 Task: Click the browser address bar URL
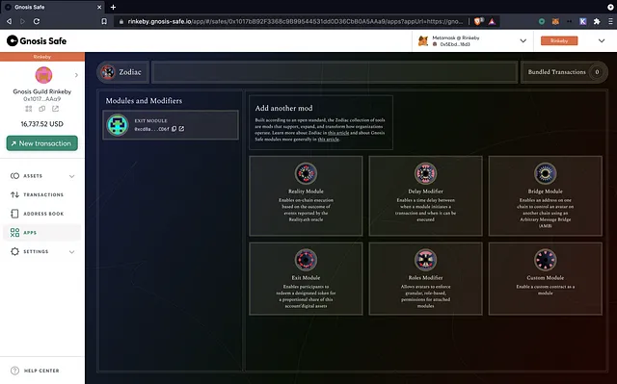[295, 21]
